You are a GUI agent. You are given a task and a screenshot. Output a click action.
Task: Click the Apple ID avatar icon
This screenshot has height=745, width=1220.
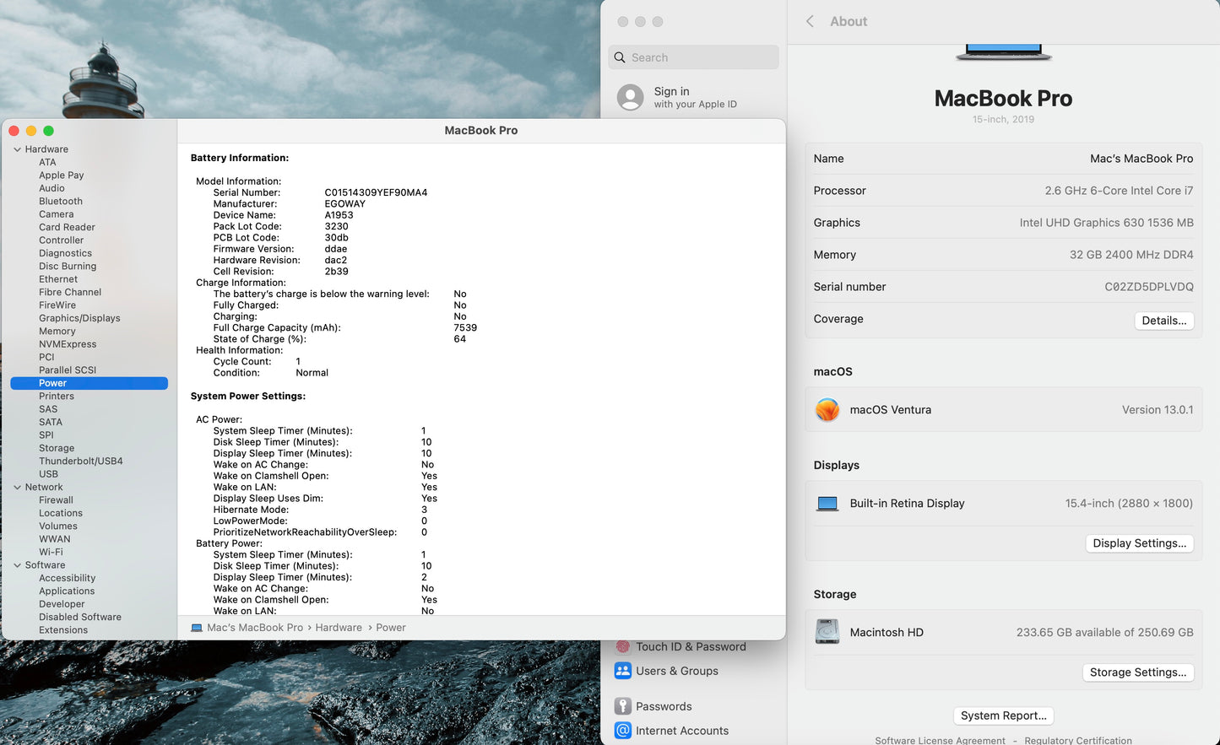pos(630,98)
